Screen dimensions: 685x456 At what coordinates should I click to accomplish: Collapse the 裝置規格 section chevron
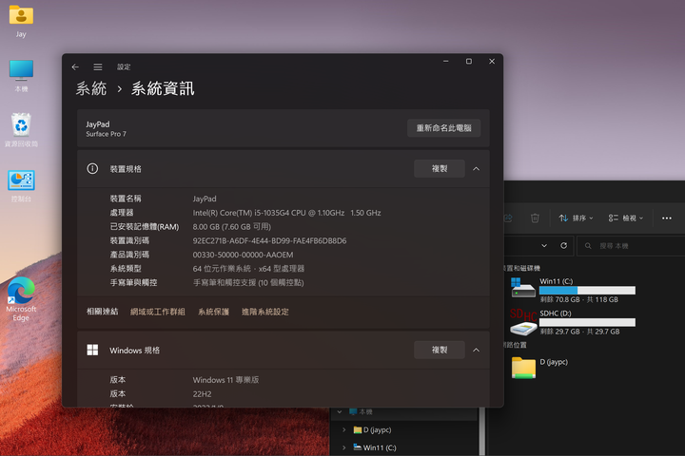pyautogui.click(x=477, y=169)
